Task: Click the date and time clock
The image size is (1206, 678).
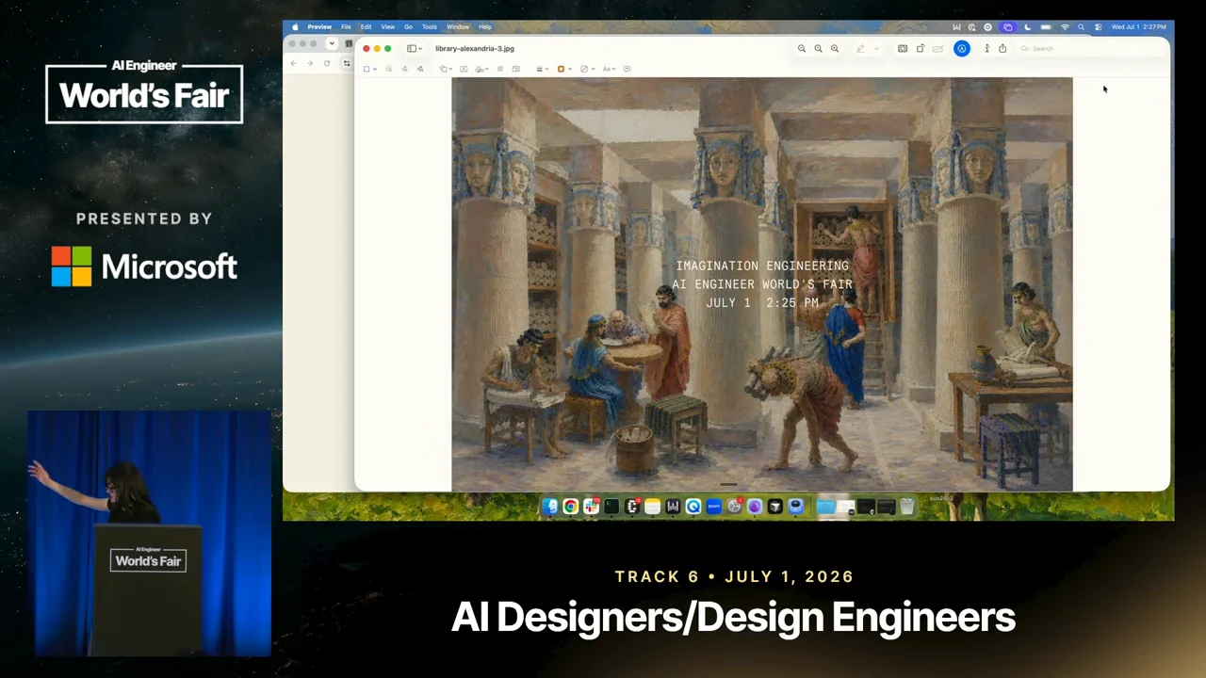Action: click(x=1139, y=26)
